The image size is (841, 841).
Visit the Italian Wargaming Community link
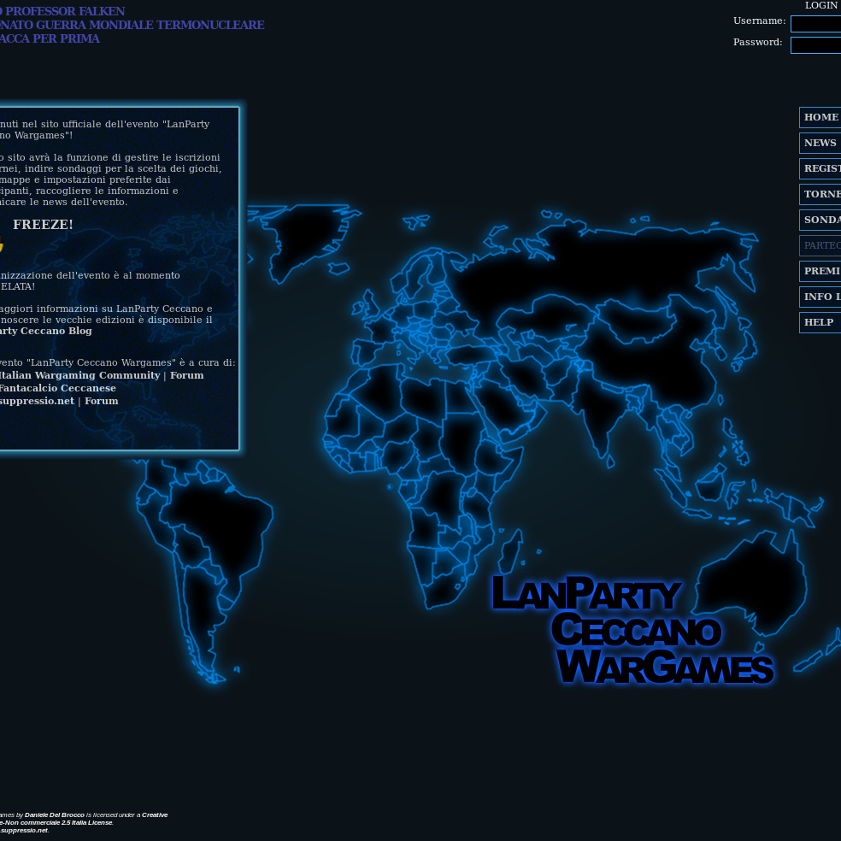(80, 375)
